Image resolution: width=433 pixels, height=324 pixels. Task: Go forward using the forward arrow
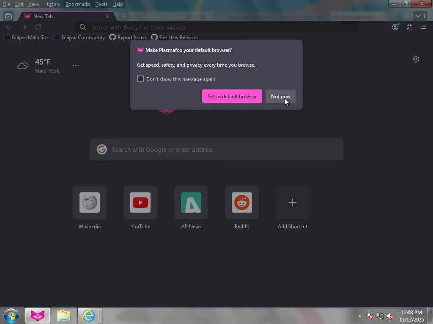coord(24,27)
